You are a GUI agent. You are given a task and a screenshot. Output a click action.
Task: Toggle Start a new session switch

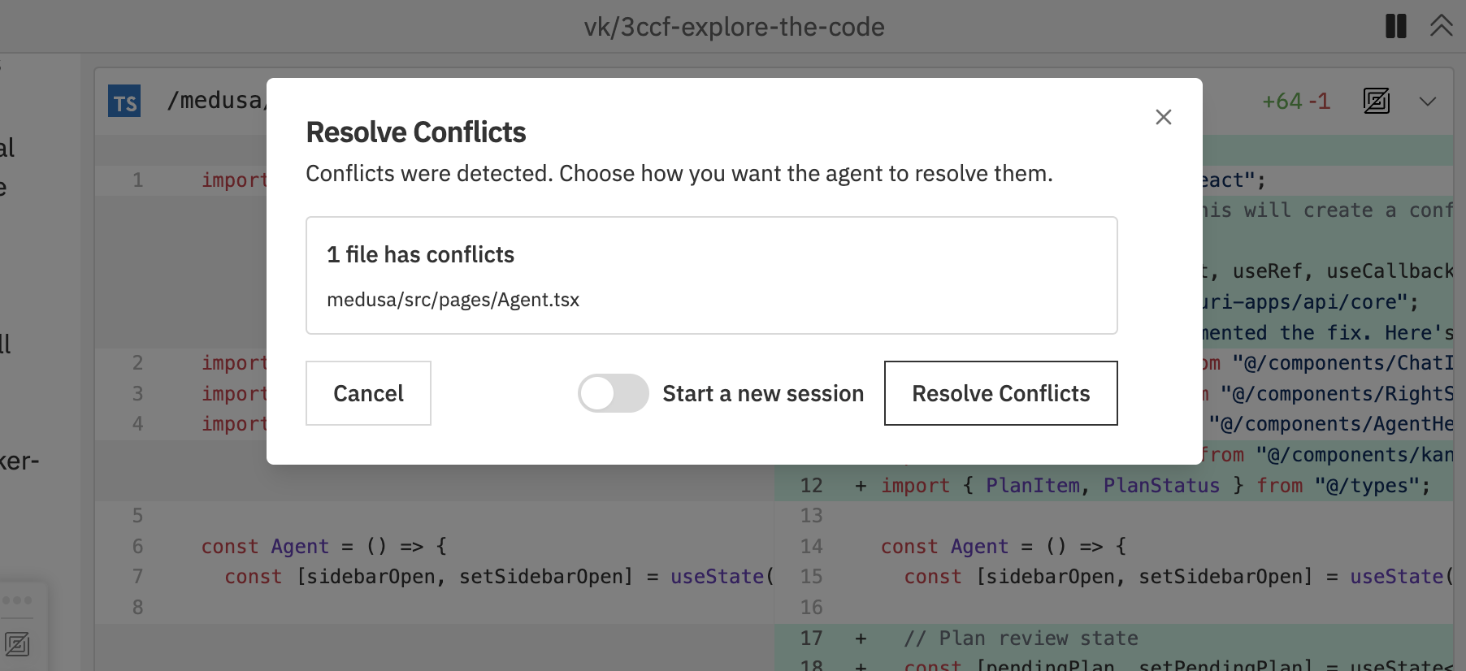pyautogui.click(x=614, y=393)
